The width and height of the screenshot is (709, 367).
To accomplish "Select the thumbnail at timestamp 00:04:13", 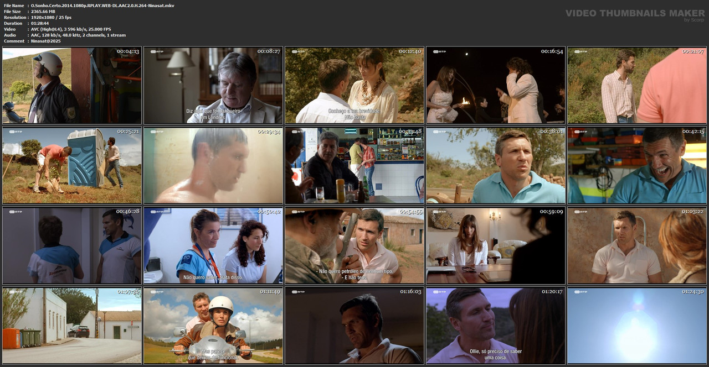I will tap(72, 85).
